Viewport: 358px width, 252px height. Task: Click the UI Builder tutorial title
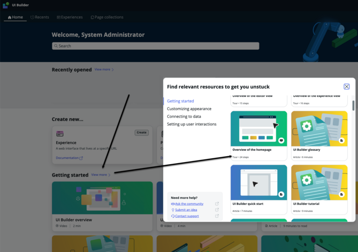306,204
